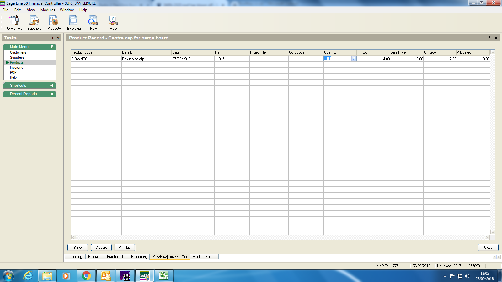Image resolution: width=502 pixels, height=282 pixels.
Task: Open the Customers module toolbar icon
Action: coord(14,23)
